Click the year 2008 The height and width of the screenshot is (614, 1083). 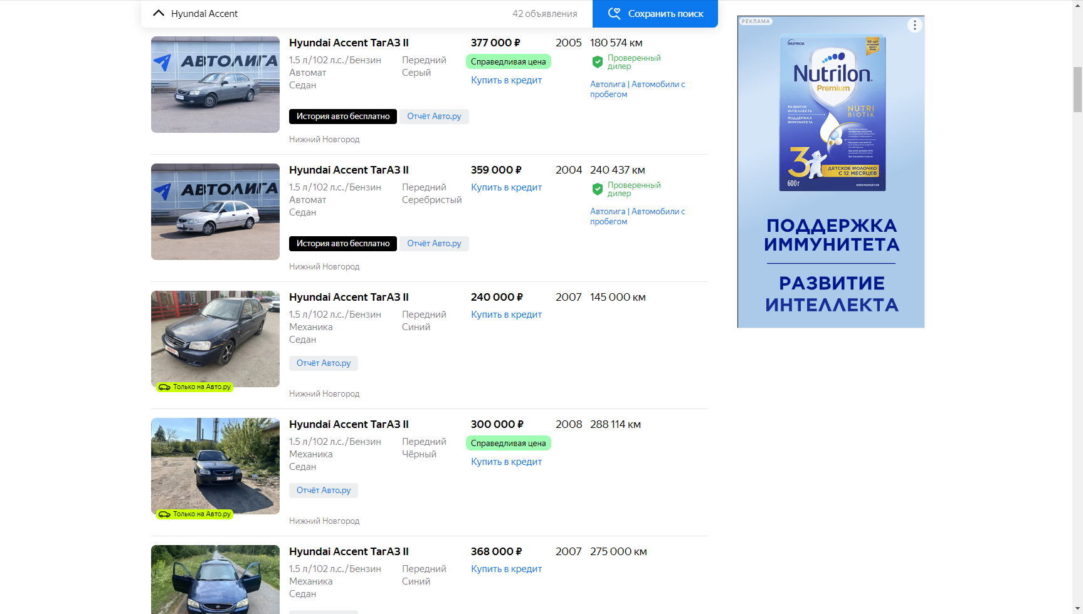tap(569, 424)
